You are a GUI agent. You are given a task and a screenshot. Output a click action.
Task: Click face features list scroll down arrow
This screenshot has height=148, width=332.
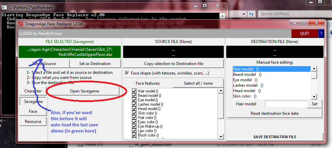(x=221, y=136)
